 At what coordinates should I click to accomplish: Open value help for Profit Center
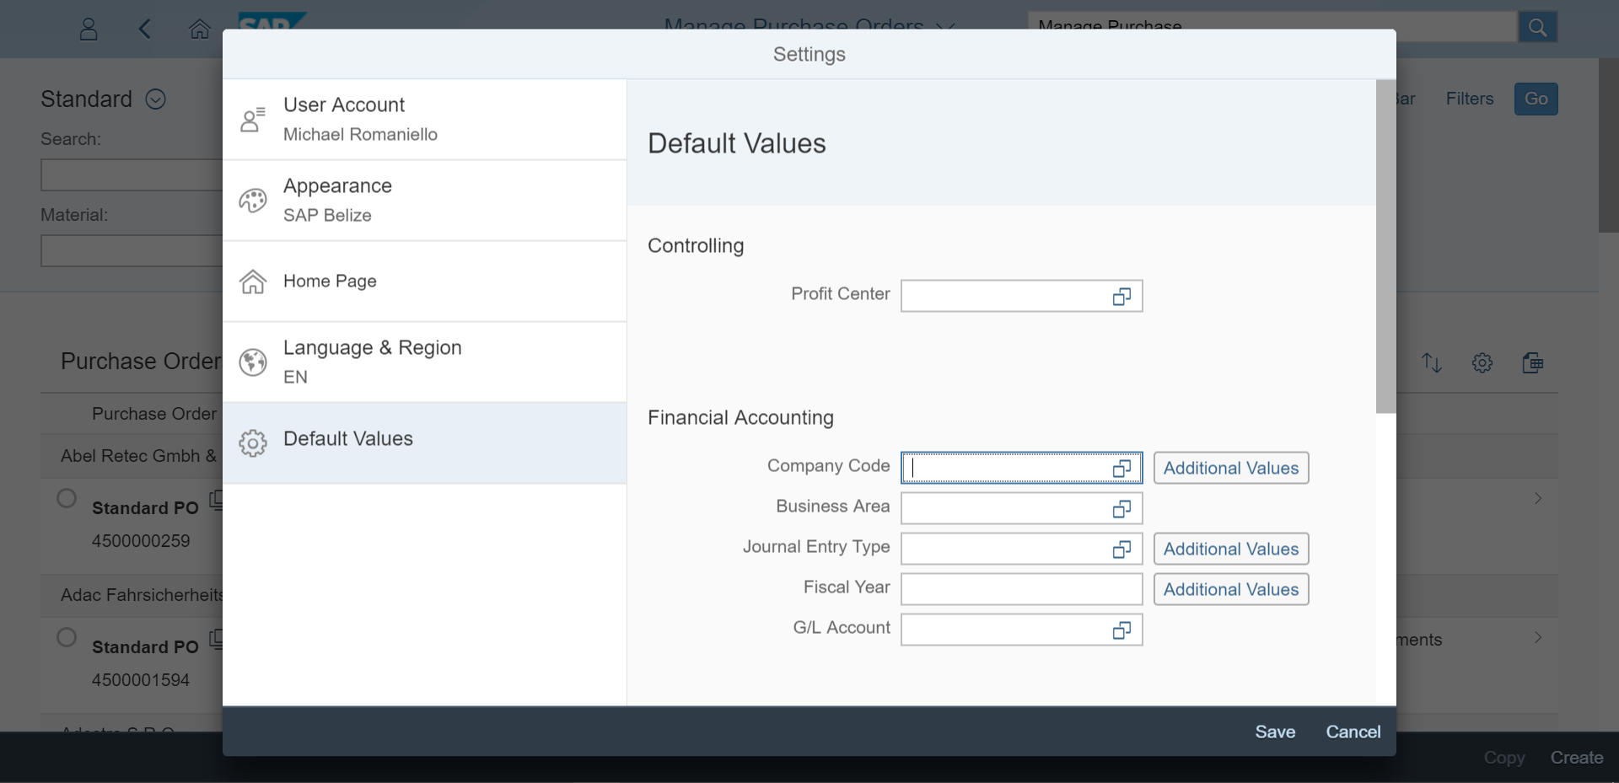[x=1121, y=297]
